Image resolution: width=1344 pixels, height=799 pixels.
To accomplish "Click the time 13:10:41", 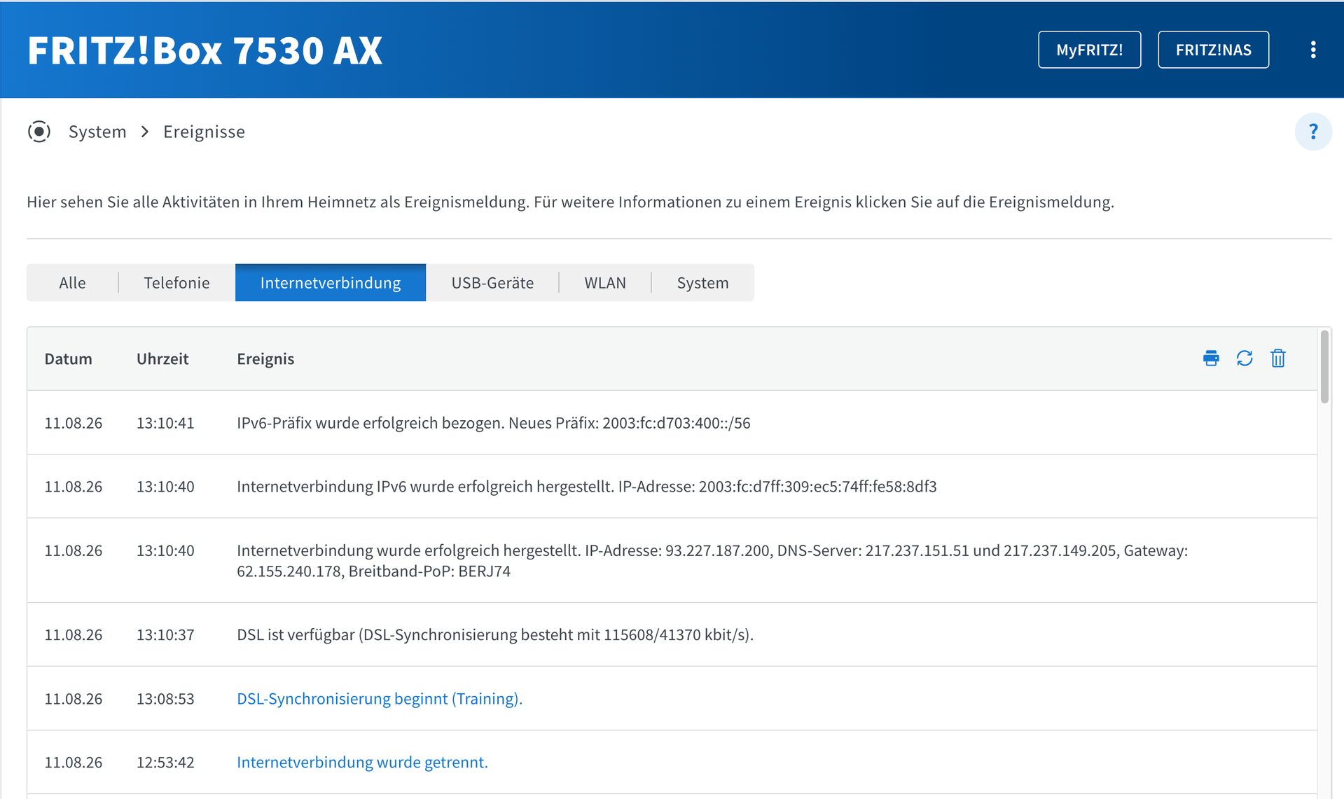I will pos(165,423).
